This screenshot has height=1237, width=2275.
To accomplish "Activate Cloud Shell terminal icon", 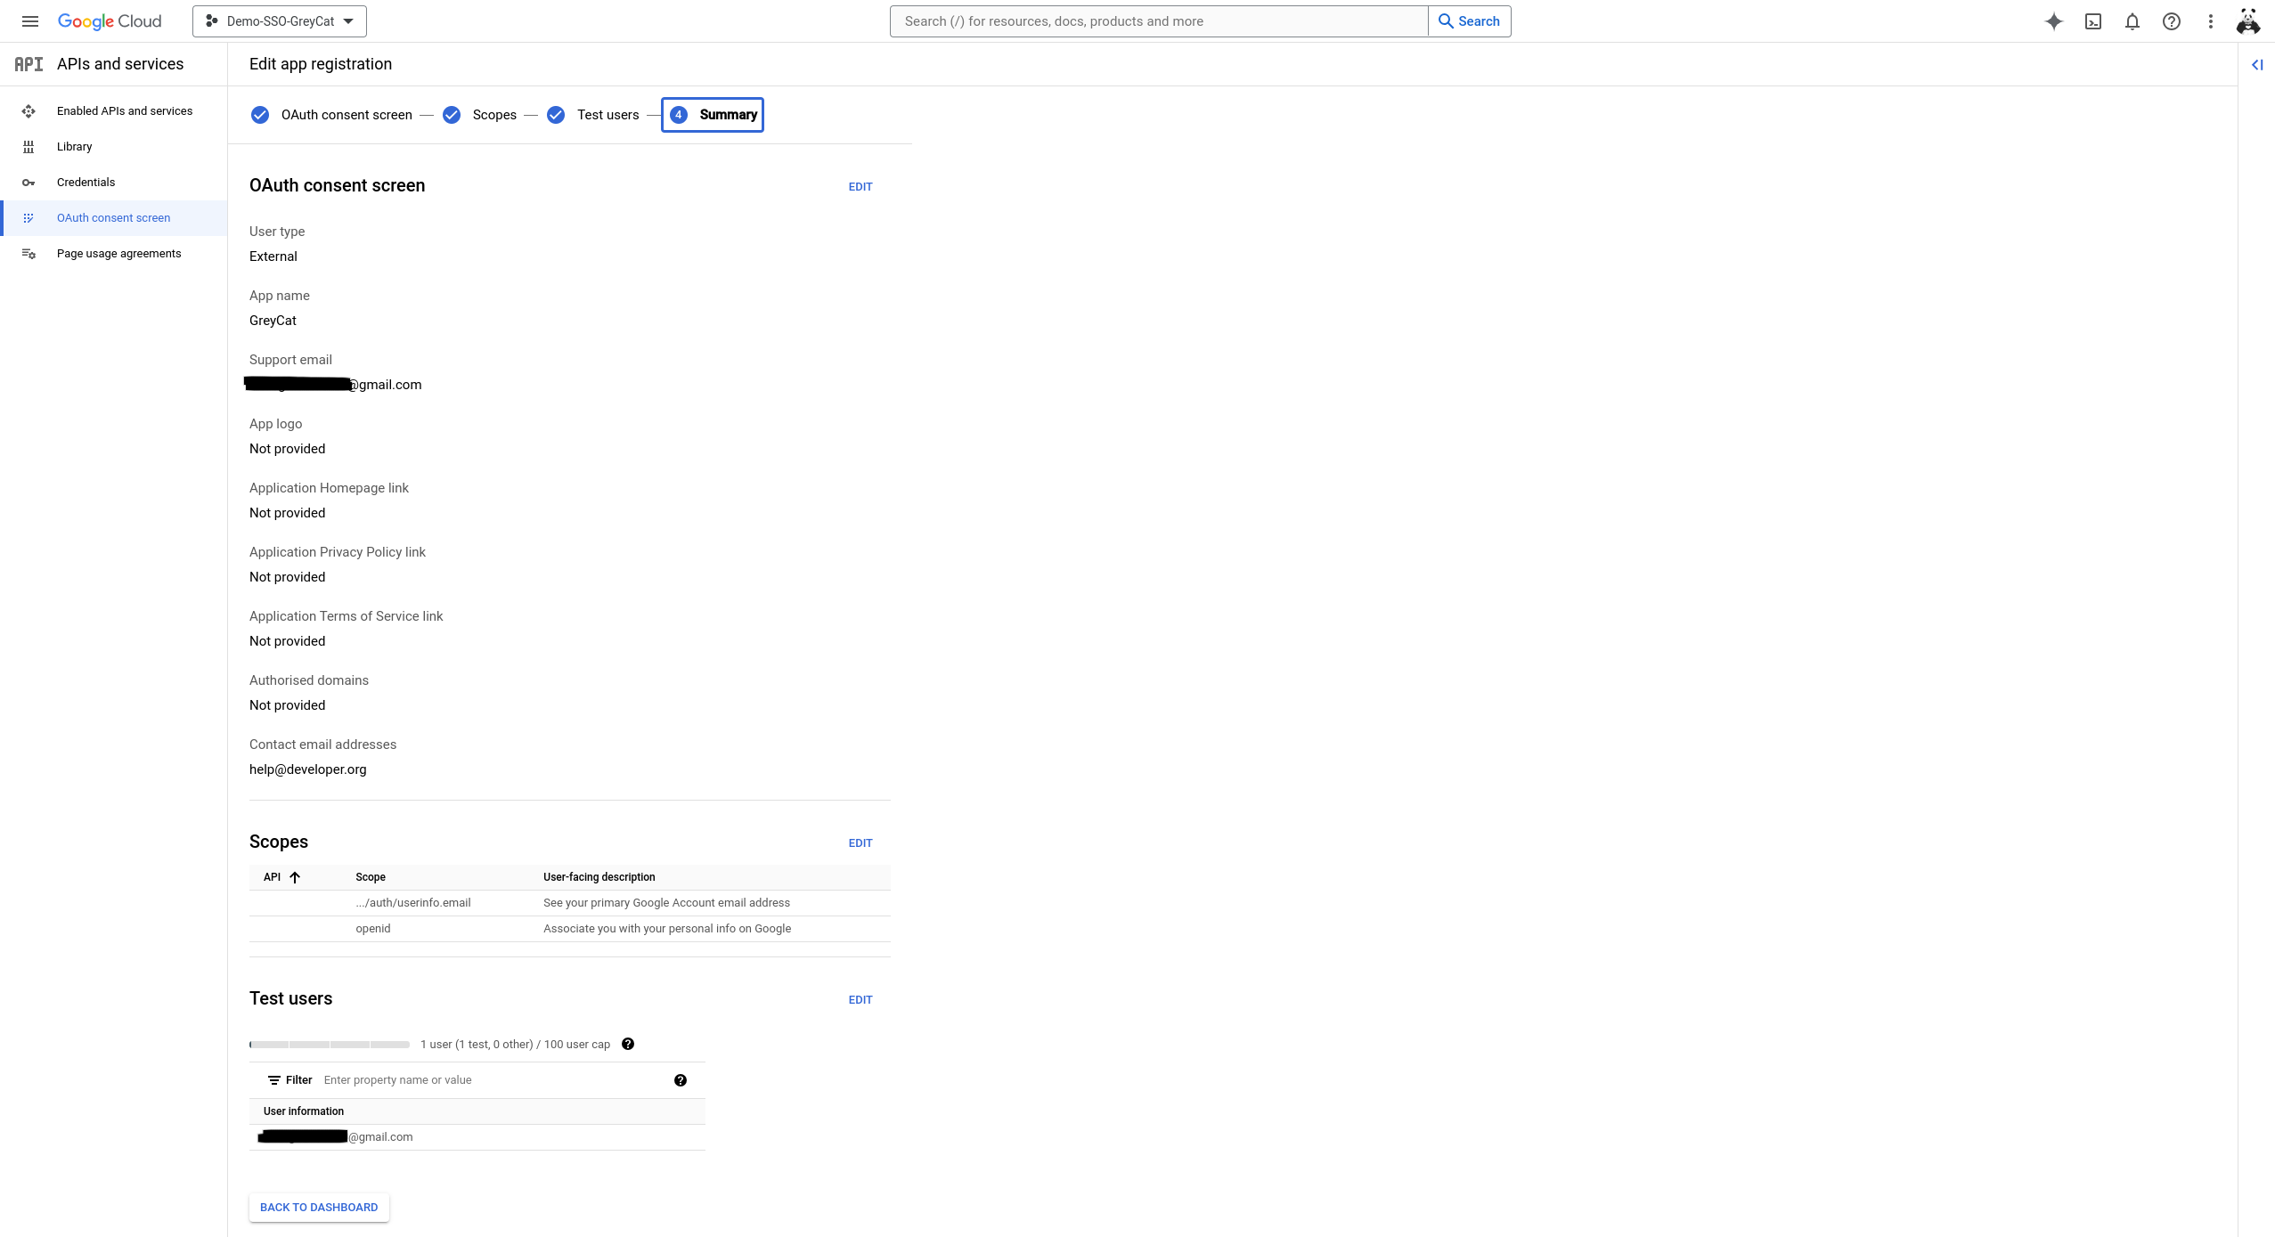I will 2093,21.
